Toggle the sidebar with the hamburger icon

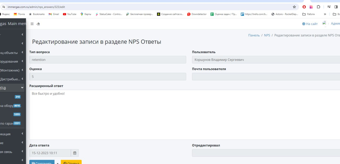coord(32,24)
